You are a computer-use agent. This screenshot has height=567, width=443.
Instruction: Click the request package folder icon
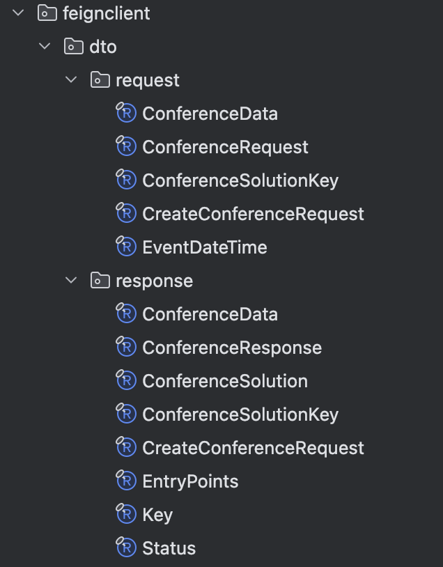click(x=100, y=80)
